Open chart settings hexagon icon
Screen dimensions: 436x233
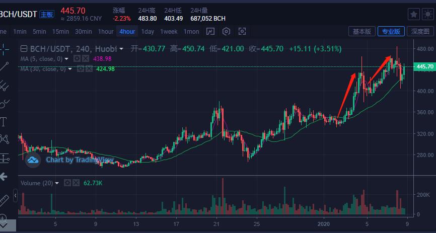pyautogui.click(x=227, y=31)
